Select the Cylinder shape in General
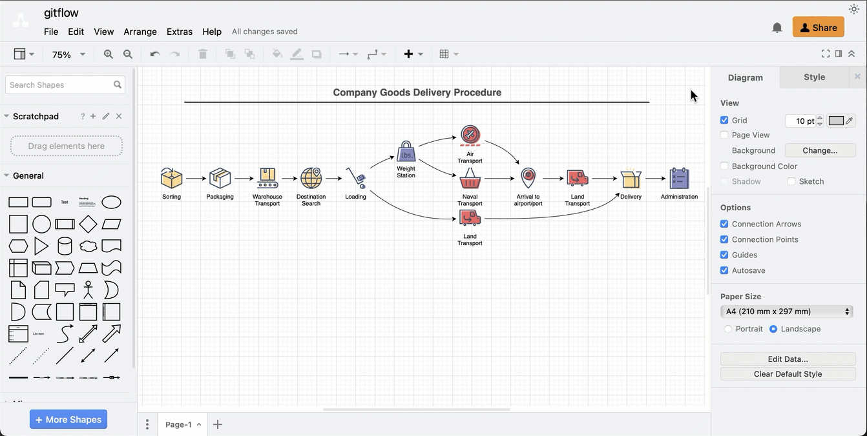This screenshot has height=436, width=867. tap(65, 246)
